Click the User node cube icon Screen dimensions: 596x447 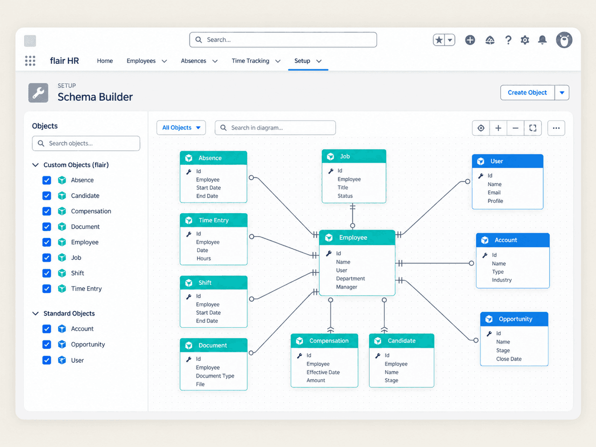point(481,161)
